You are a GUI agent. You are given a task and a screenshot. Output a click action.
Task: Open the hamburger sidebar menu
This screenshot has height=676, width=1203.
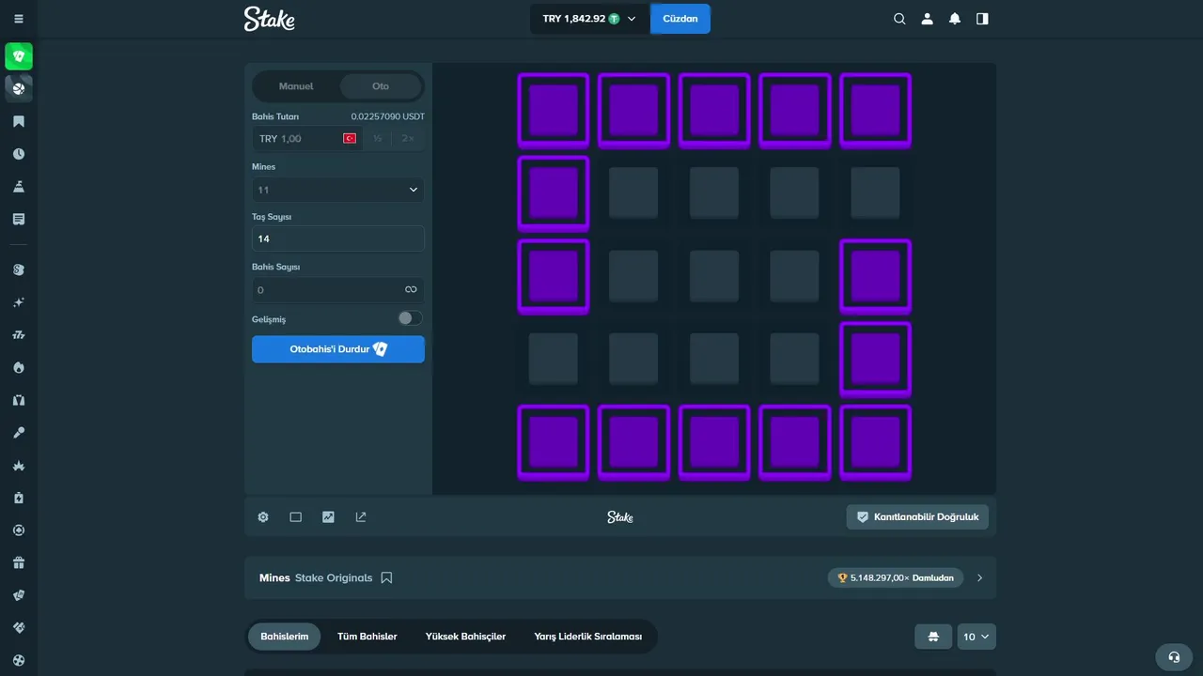point(19,19)
